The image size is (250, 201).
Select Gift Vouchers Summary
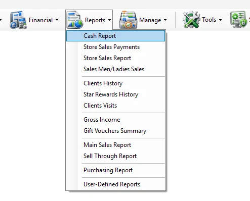coord(115,131)
